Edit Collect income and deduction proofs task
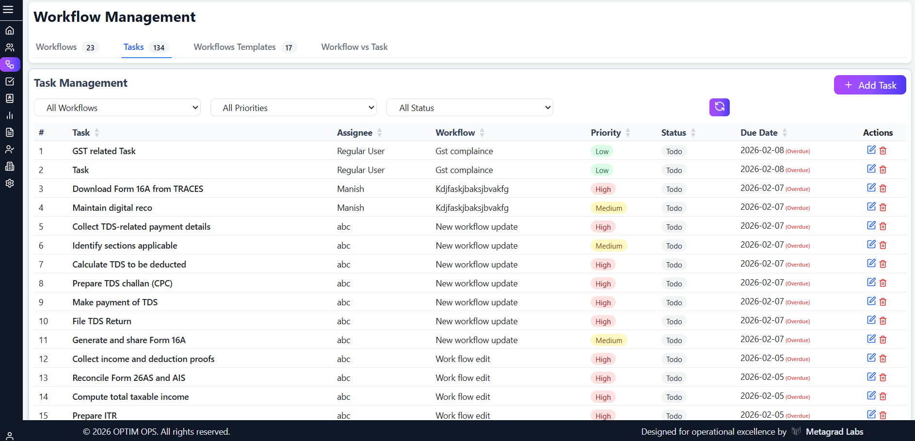Image resolution: width=915 pixels, height=441 pixels. (871, 358)
